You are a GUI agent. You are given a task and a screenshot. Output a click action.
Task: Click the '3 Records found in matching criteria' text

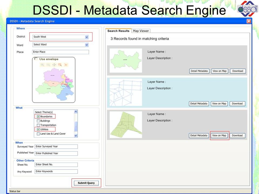(140, 39)
